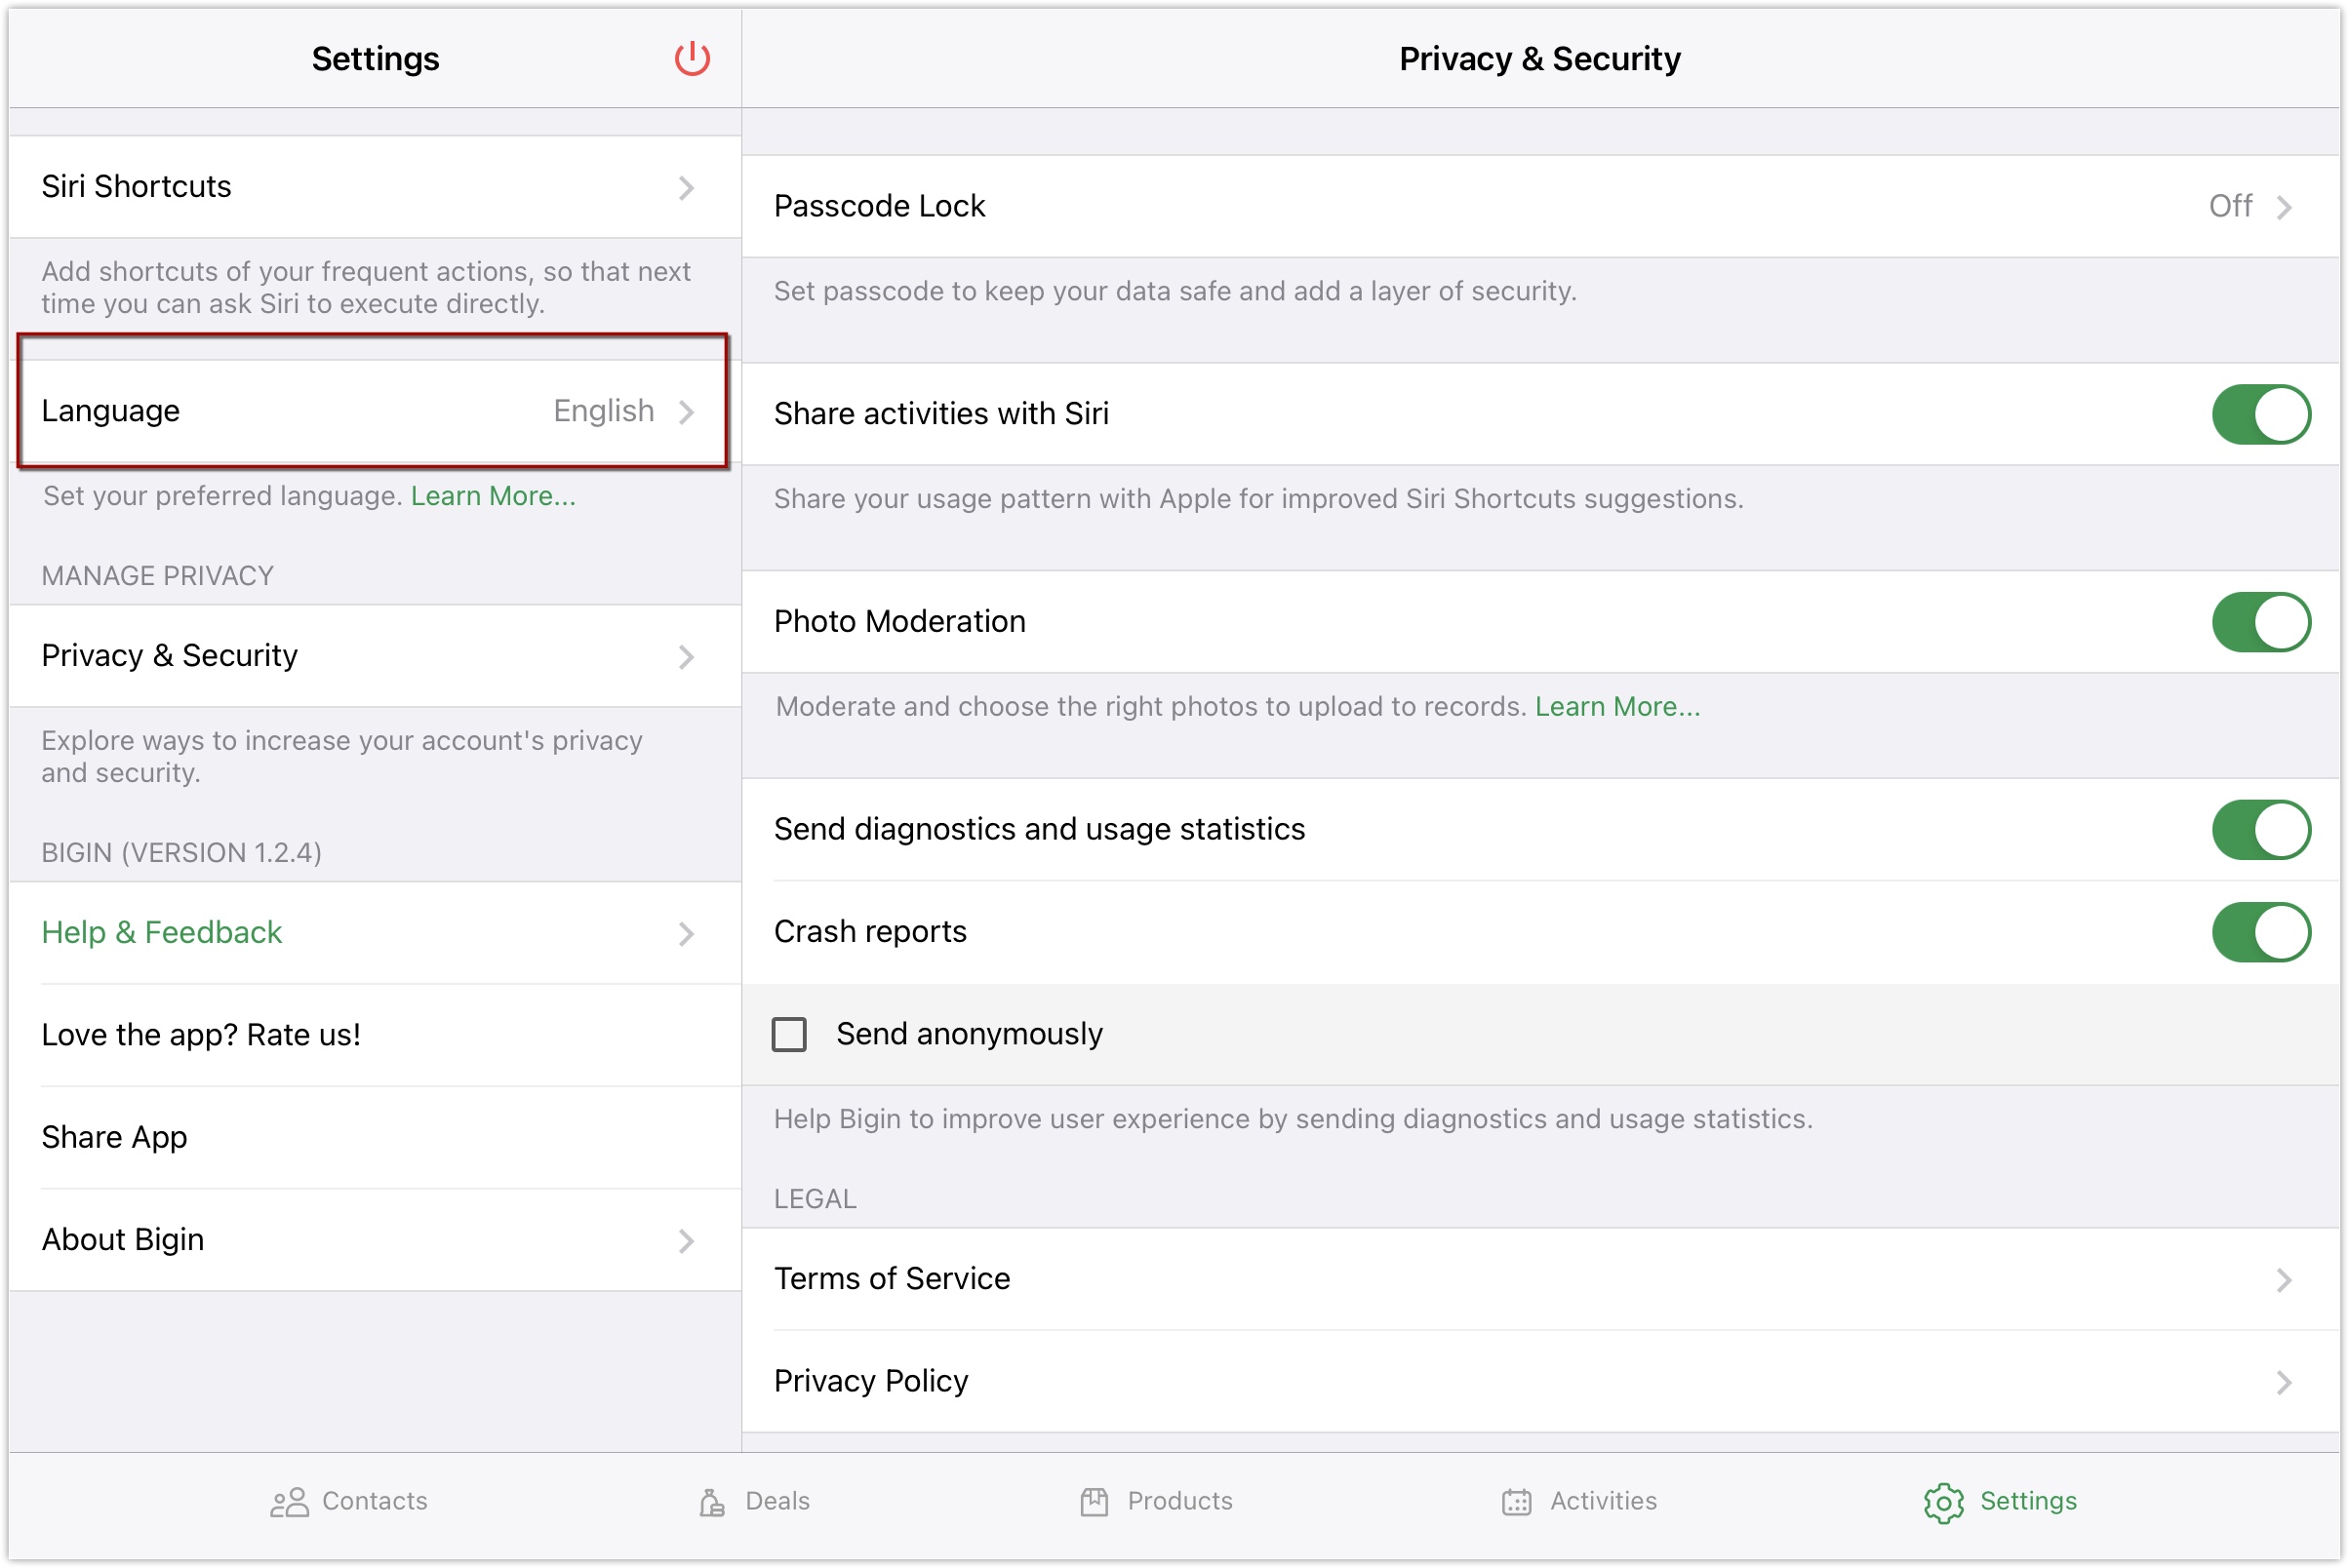This screenshot has width=2349, height=1568.
Task: Tap the red power sign-out icon
Action: click(x=692, y=59)
